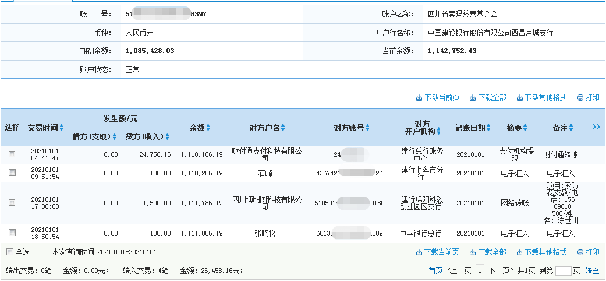Sort by credit (收入) column arrows
606x281 pixels.
(167, 136)
